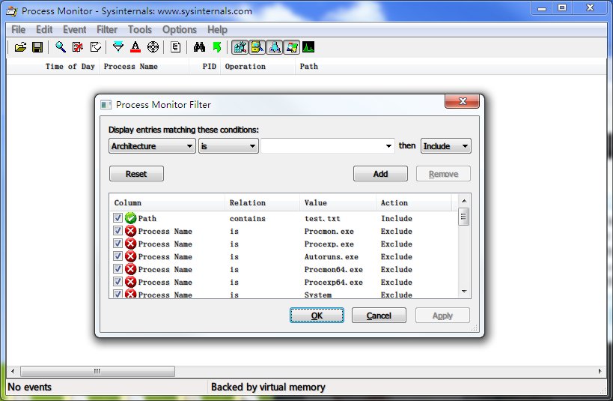This screenshot has width=613, height=401.
Task: Open the Tools menu
Action: (x=139, y=30)
